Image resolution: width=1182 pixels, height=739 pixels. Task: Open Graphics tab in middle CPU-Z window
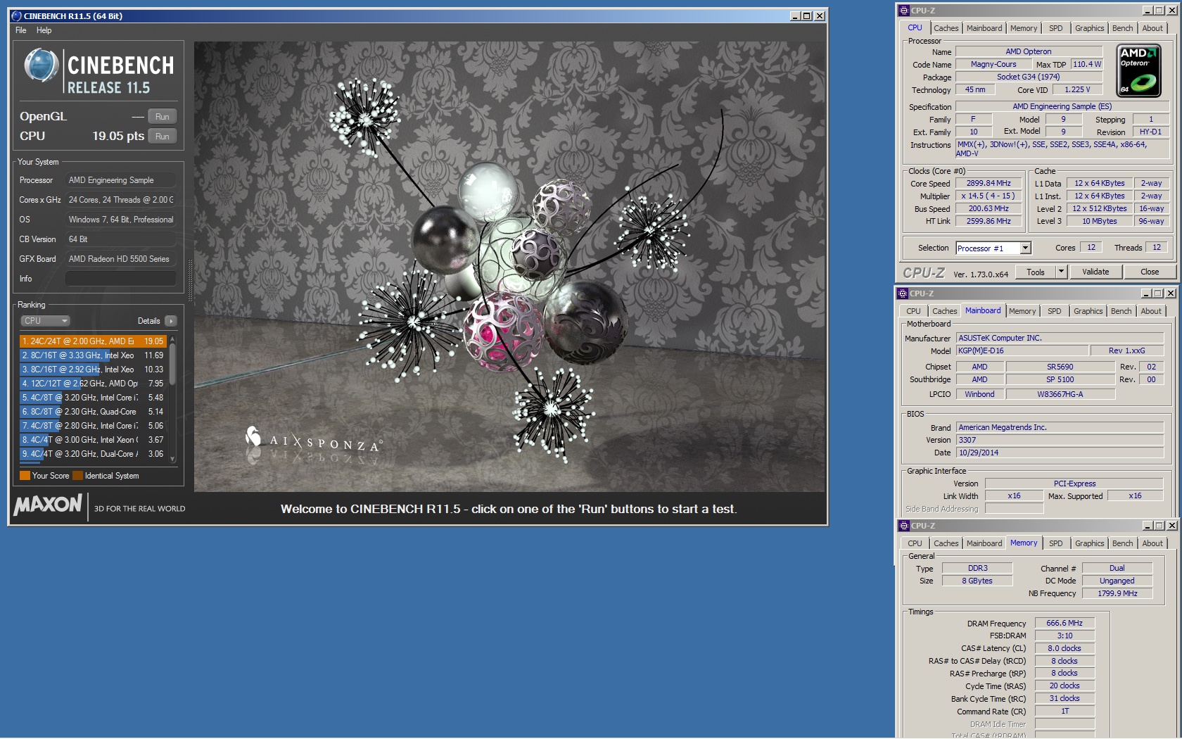1088,311
